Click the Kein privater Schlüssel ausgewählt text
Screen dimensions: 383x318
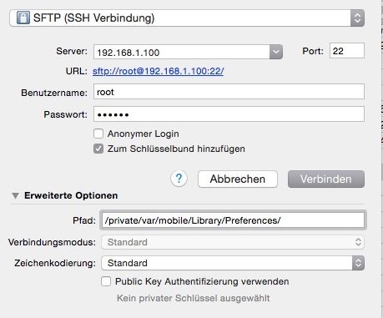[x=194, y=298]
